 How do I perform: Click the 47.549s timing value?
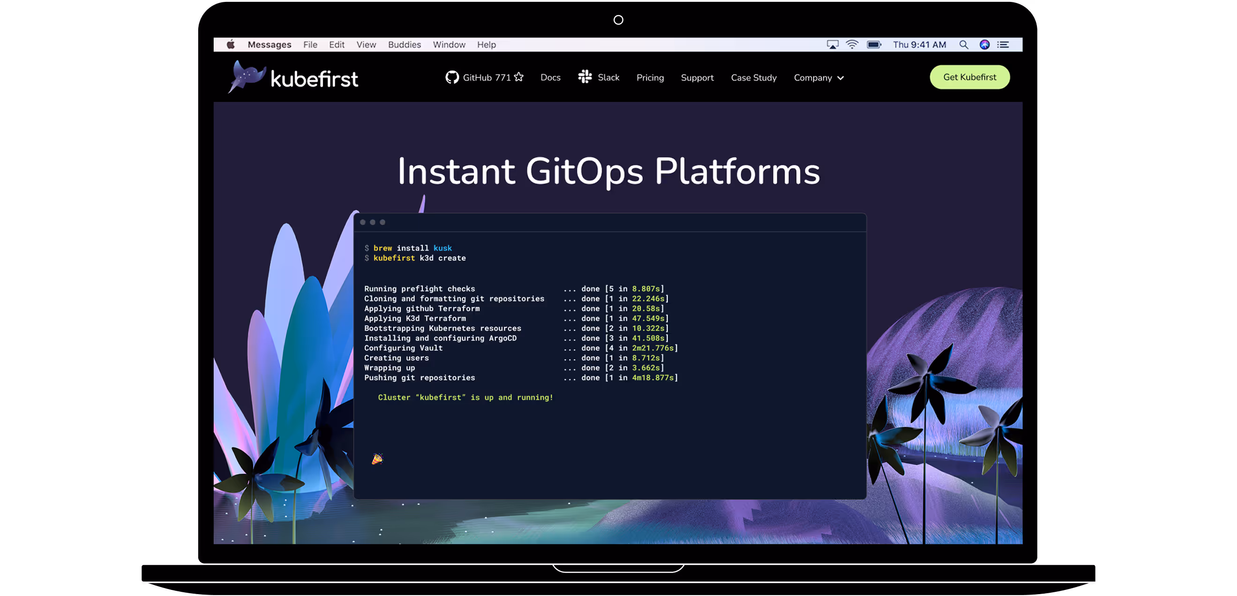[648, 319]
